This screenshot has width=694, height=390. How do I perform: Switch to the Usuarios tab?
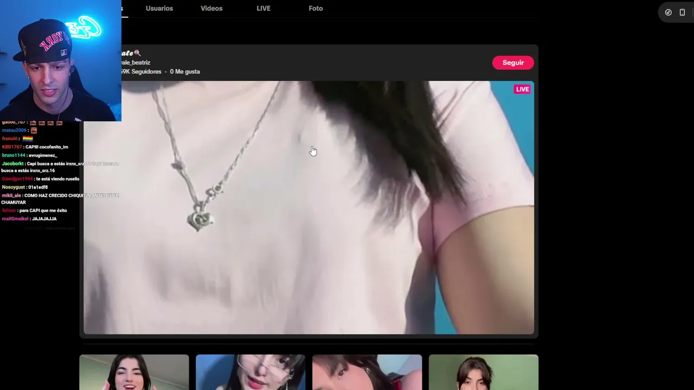pos(159,9)
